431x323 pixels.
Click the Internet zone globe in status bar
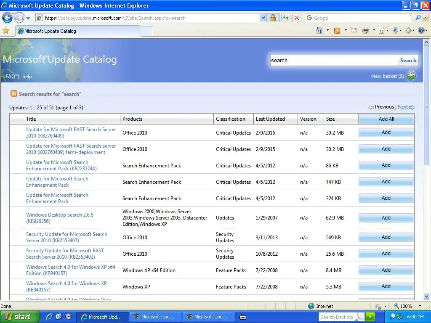pyautogui.click(x=311, y=306)
